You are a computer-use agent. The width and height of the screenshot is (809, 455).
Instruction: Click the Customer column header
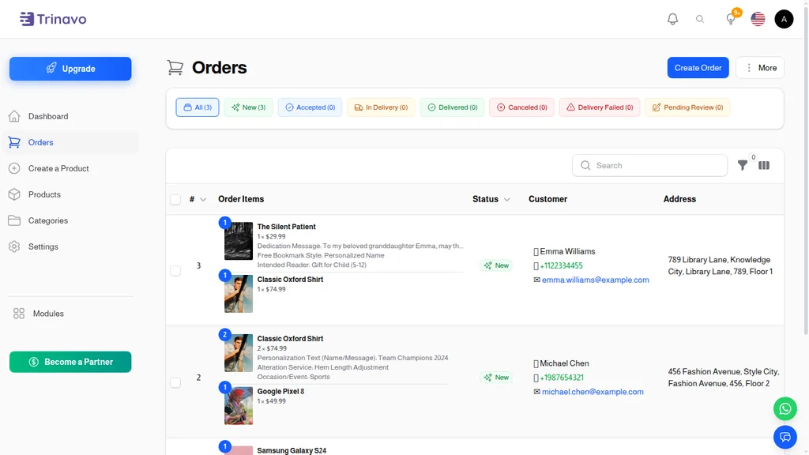click(x=548, y=199)
